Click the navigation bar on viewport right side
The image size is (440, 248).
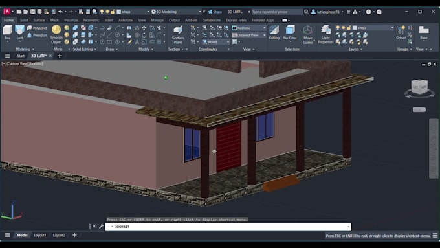(x=434, y=148)
